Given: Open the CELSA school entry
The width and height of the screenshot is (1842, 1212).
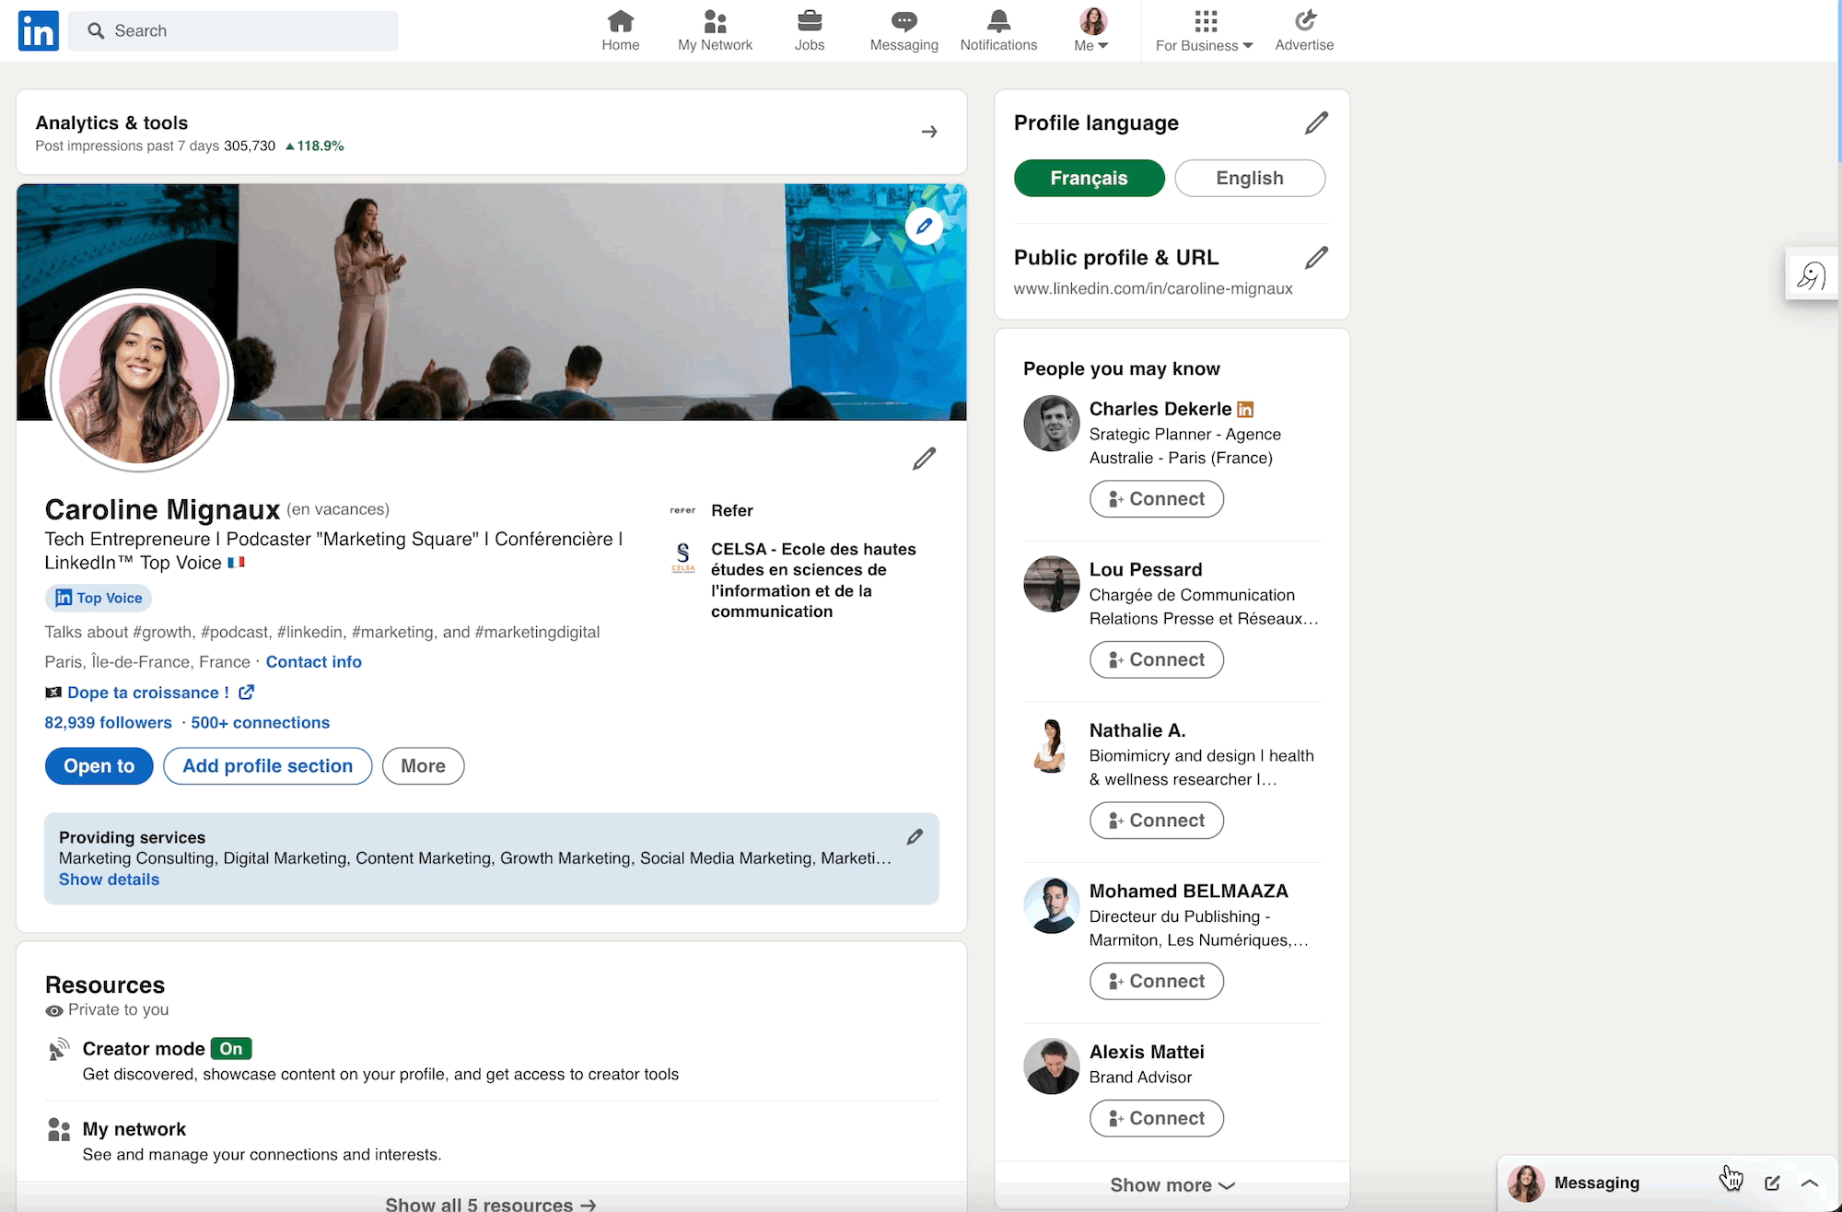Looking at the screenshot, I should (x=813, y=580).
